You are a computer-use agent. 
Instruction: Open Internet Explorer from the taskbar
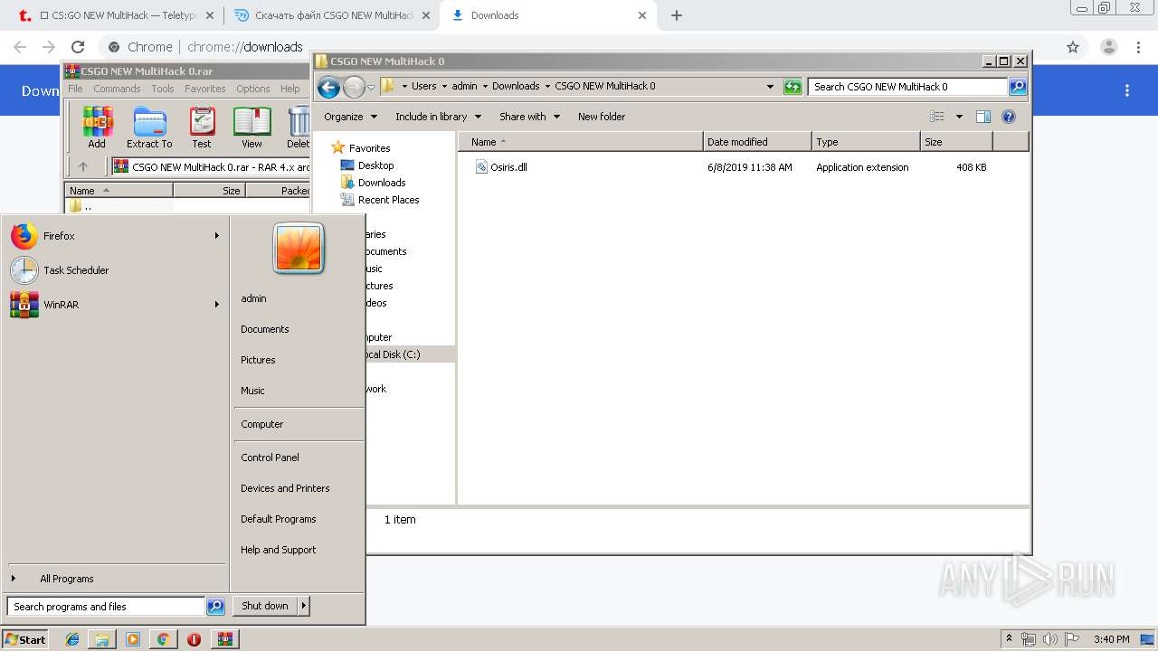(x=72, y=639)
